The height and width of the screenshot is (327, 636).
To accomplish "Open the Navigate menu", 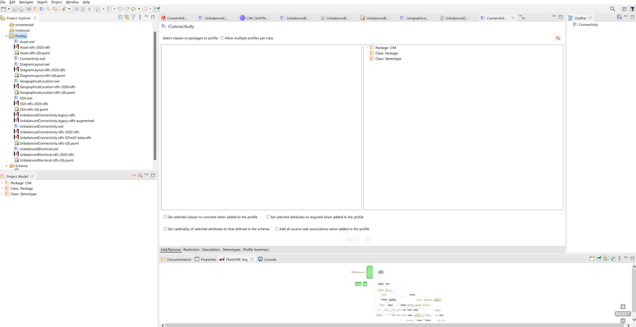I will pyautogui.click(x=26, y=2).
